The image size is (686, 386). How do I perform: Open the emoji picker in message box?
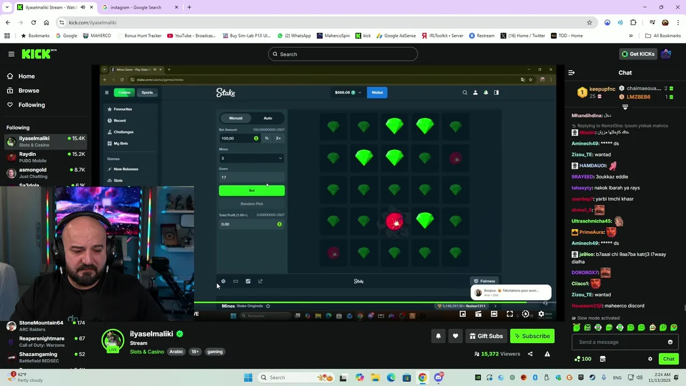[670, 342]
